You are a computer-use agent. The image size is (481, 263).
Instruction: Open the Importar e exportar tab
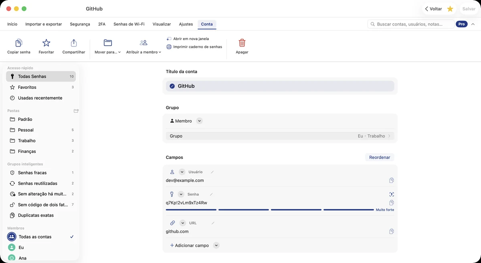click(44, 24)
